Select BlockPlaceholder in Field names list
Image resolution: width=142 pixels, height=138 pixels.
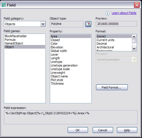point(16,36)
